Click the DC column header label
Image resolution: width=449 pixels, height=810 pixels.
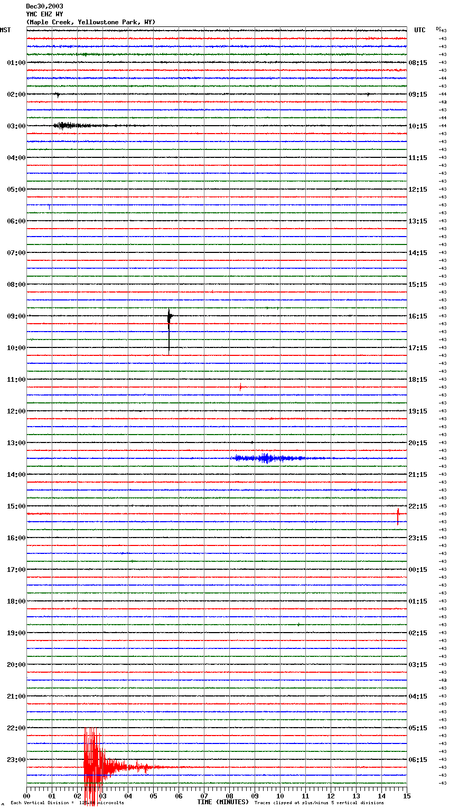(438, 29)
